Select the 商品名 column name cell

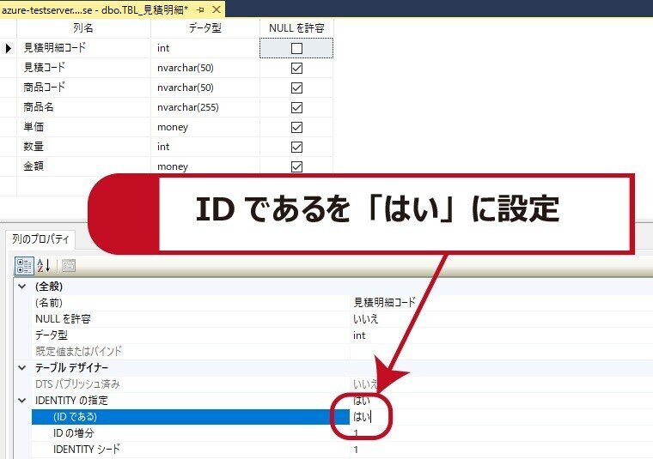[x=83, y=107]
